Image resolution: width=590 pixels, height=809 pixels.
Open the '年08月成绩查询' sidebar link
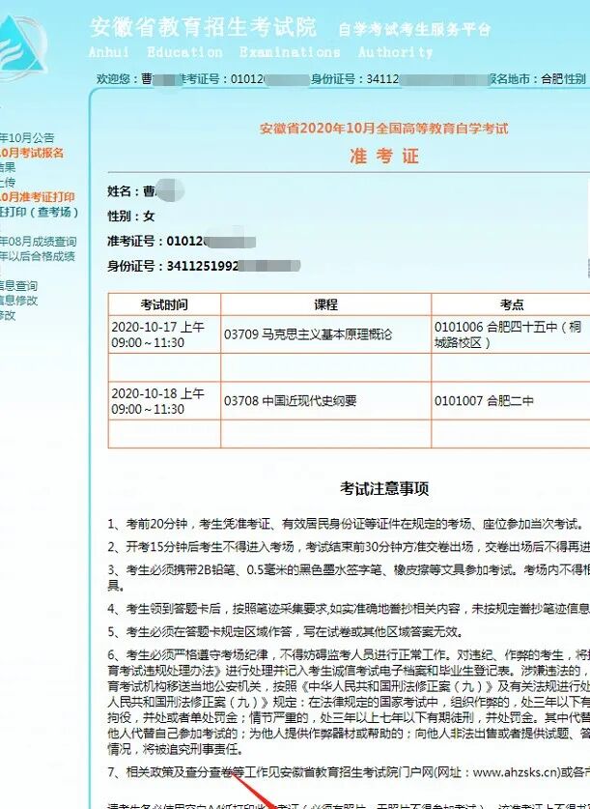38,242
